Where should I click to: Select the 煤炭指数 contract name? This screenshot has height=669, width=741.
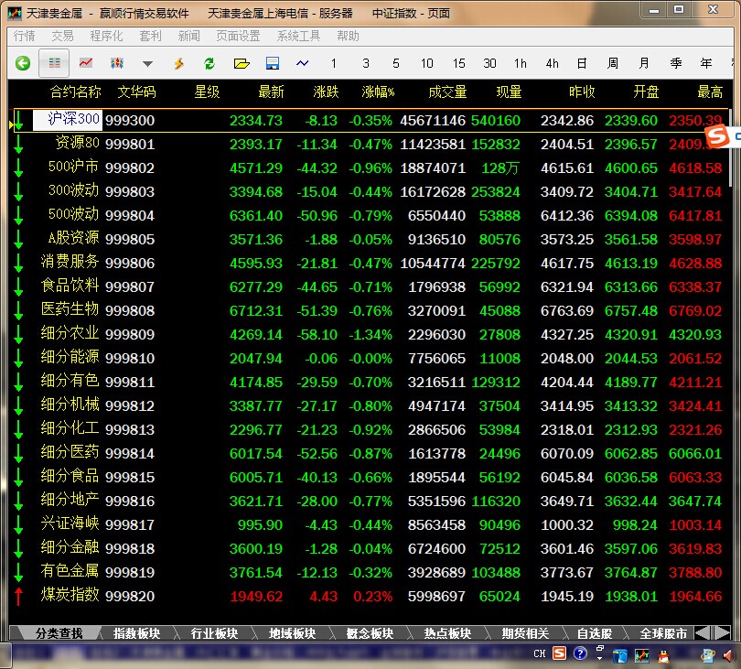(70, 594)
